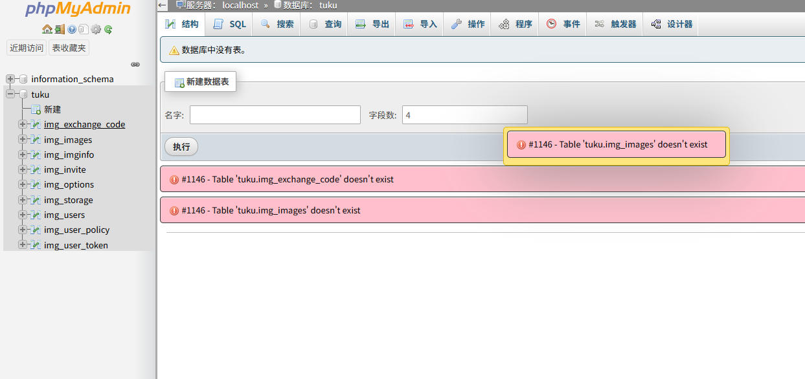The width and height of the screenshot is (805, 379).
Task: Collapse the tuku database node
Action: point(10,94)
